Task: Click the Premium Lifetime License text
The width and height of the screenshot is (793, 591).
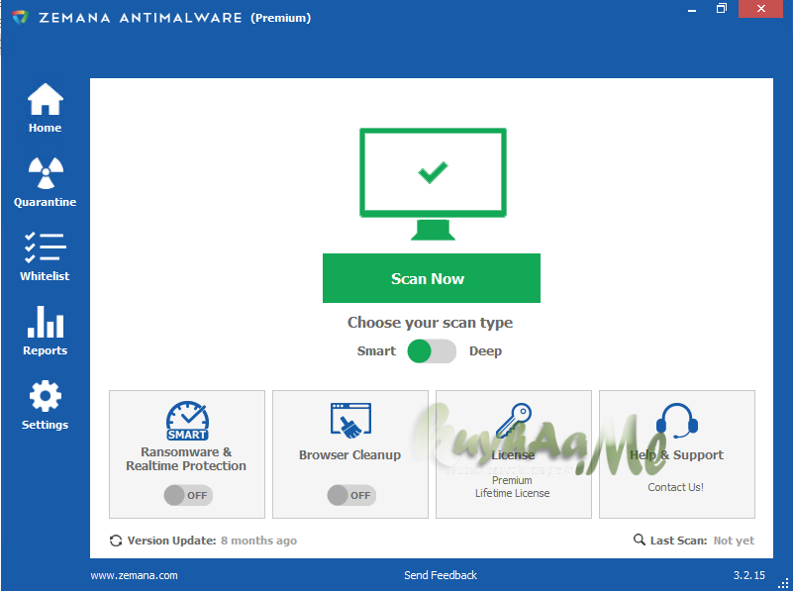Action: (513, 486)
